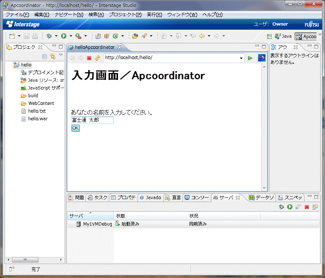
Task: Select the hello project node
Action: (x=22, y=65)
